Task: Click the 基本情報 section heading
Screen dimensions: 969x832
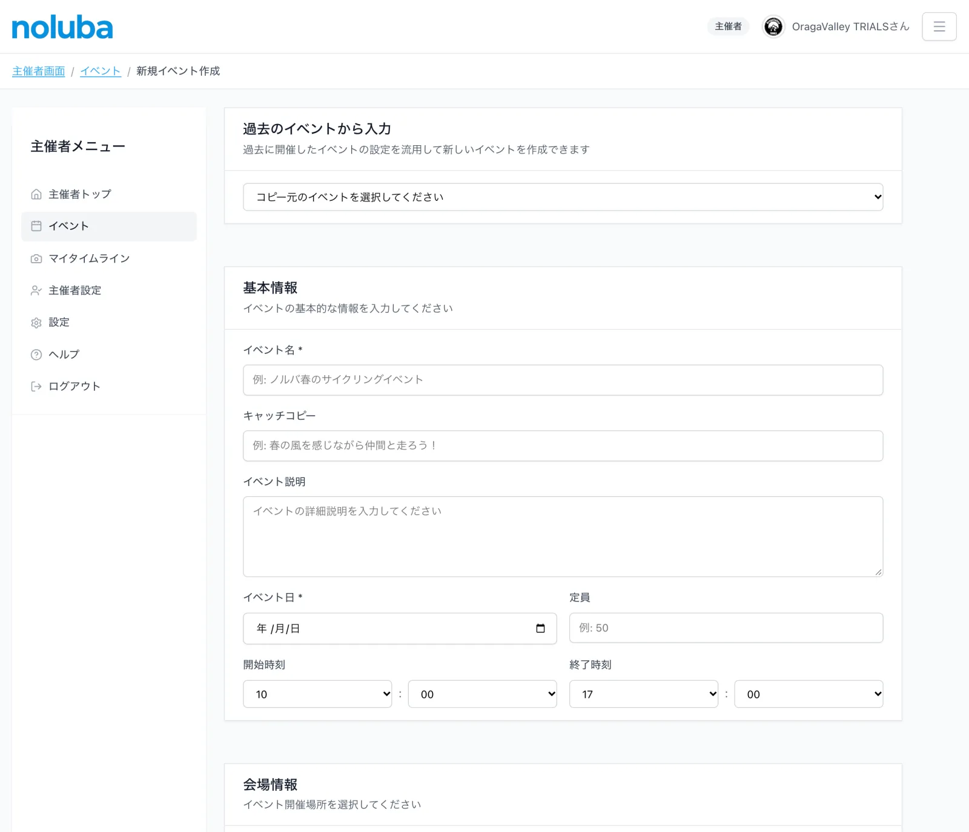Action: (270, 288)
